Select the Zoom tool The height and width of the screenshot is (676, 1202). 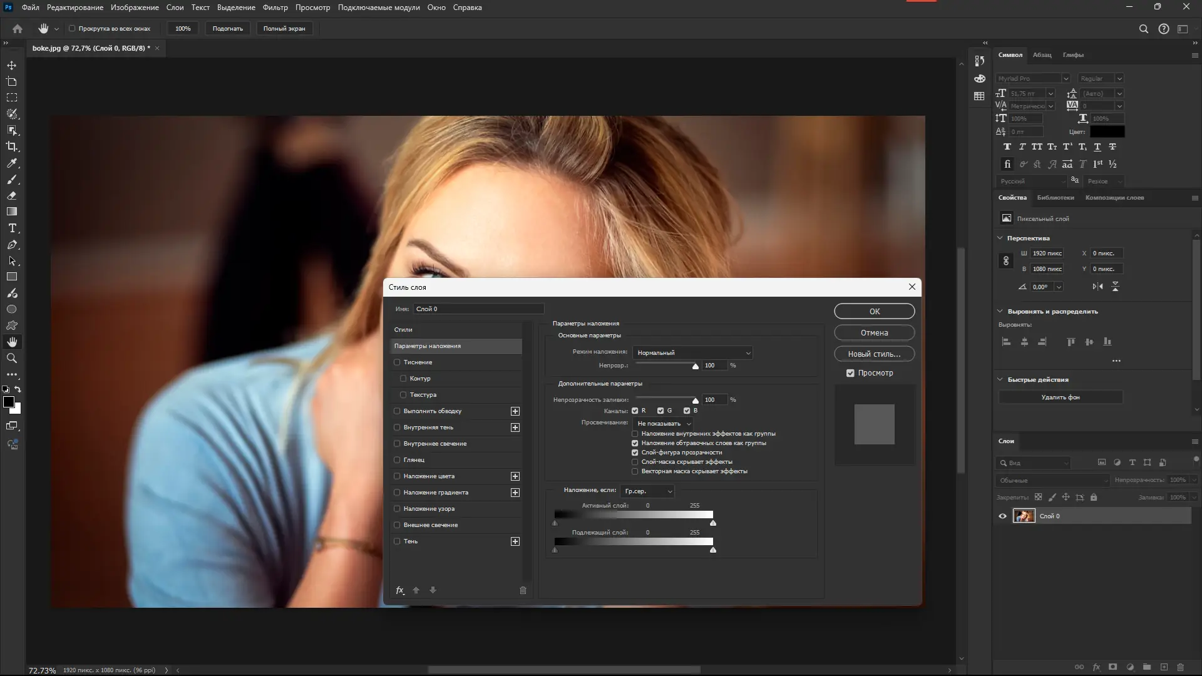click(12, 358)
